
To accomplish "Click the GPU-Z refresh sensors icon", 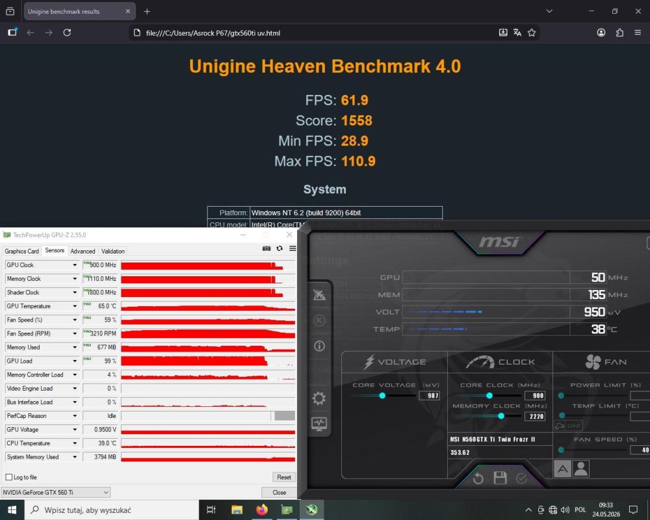I will [279, 248].
